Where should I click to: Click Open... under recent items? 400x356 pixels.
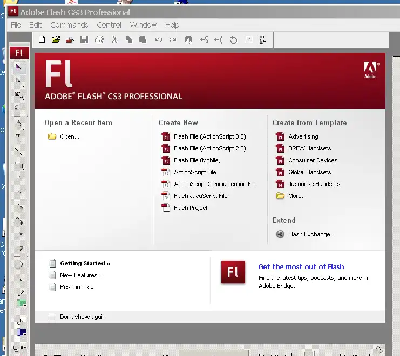pyautogui.click(x=69, y=136)
